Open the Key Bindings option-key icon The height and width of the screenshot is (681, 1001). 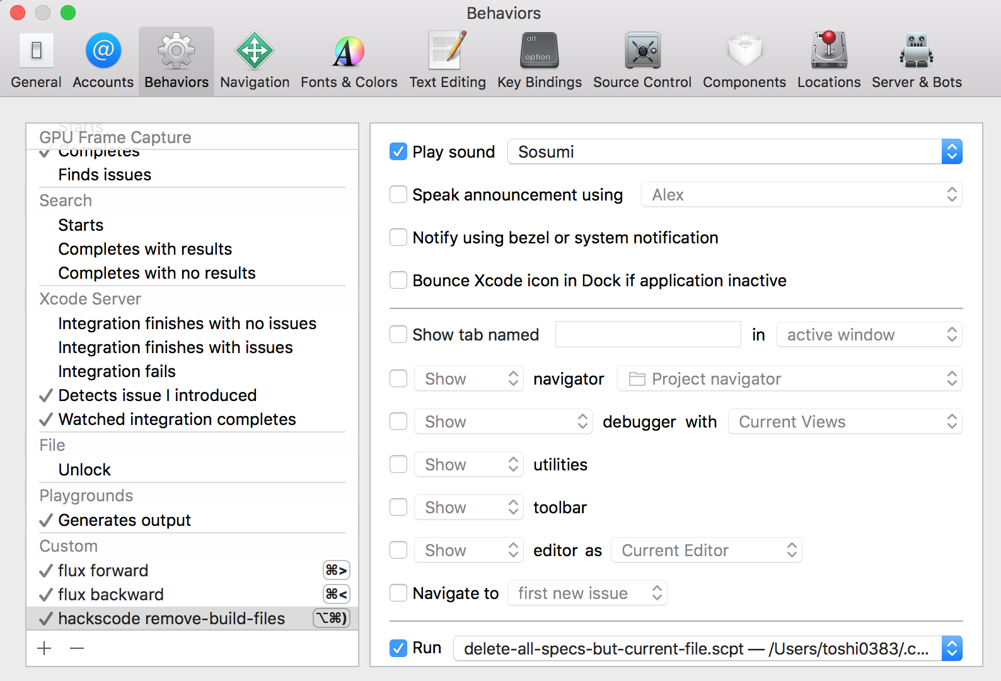(x=540, y=50)
